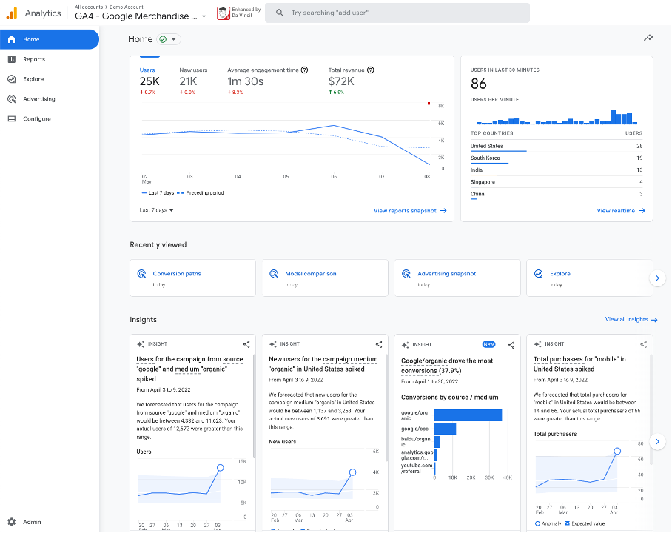
Task: Click the Enhanced by Da Vinci badge
Action: (x=231, y=13)
